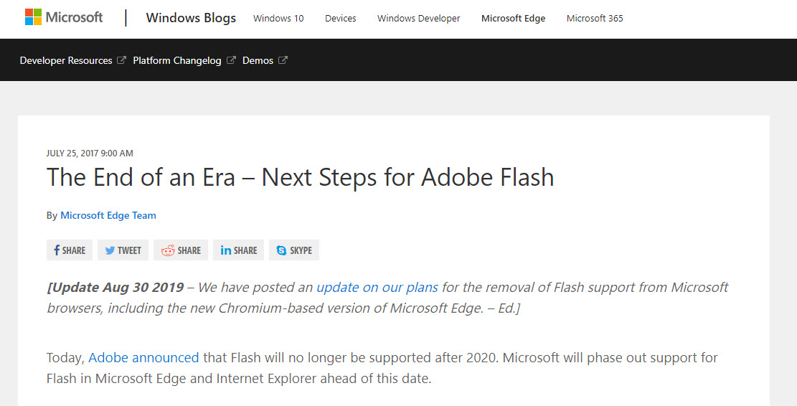Viewport: 797px width, 406px height.
Task: Visit the Microsoft Edge Team author page
Action: tap(108, 215)
